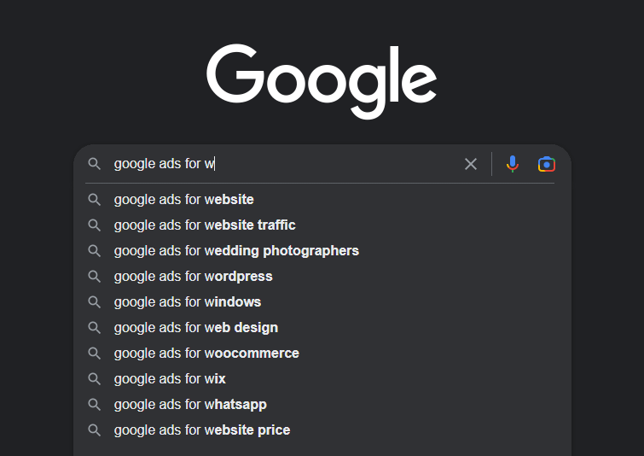Select suggestion 'google ads for website'

183,200
